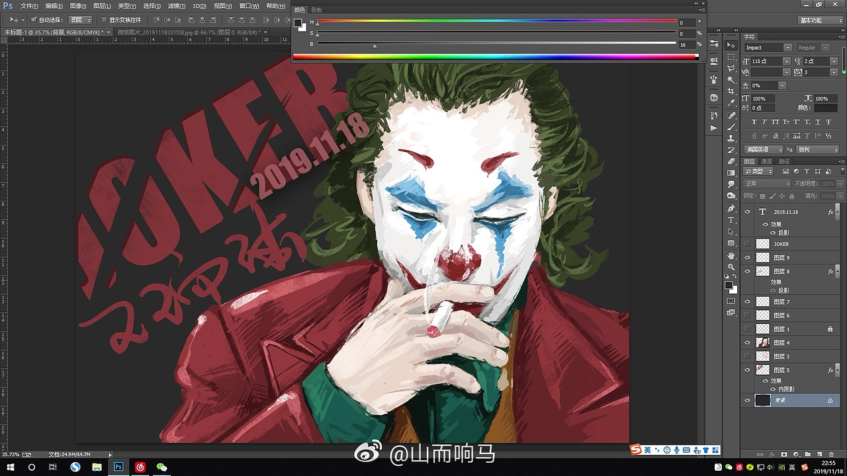Select the Eraser tool
The width and height of the screenshot is (847, 476).
point(731,161)
